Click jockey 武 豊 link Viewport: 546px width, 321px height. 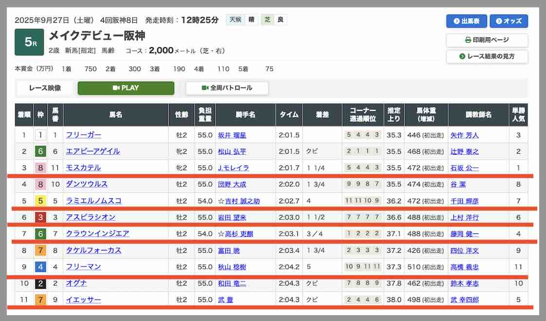click(225, 300)
